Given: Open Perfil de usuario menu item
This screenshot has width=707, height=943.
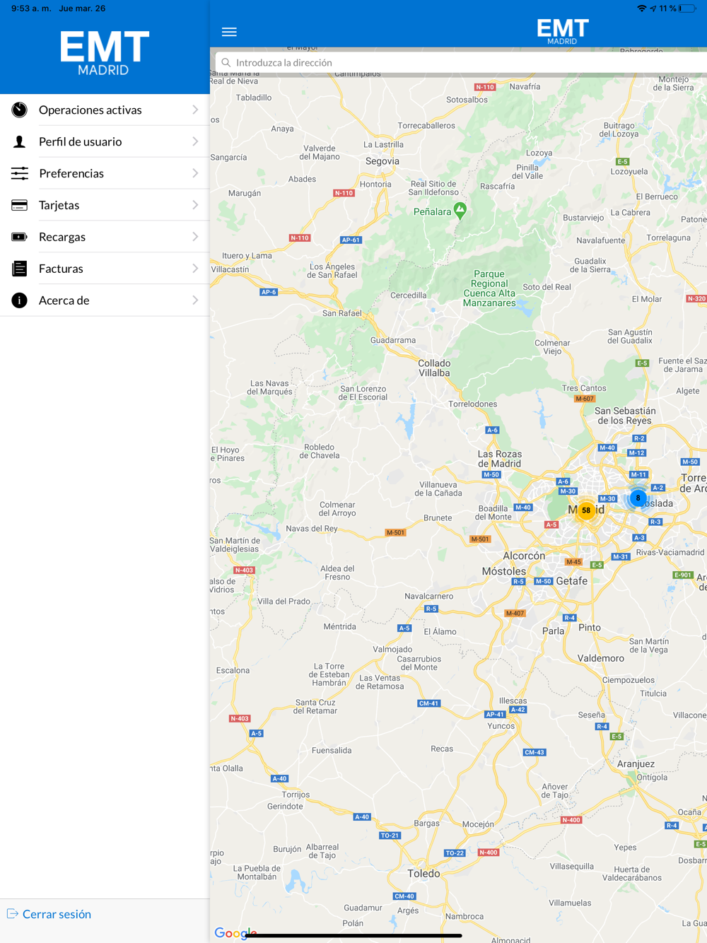Looking at the screenshot, I should click(x=105, y=141).
